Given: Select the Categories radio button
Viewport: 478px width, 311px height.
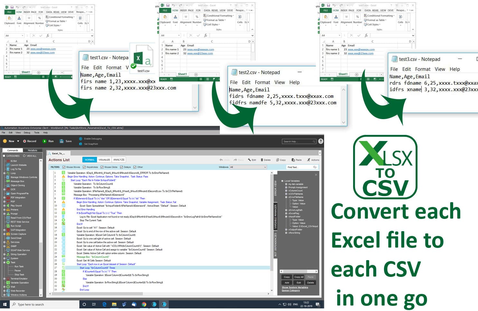Looking at the screenshot, I should point(4,156).
